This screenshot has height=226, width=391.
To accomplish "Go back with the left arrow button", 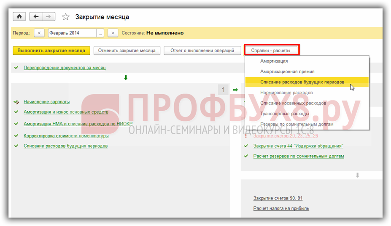I will pyautogui.click(x=36, y=17).
